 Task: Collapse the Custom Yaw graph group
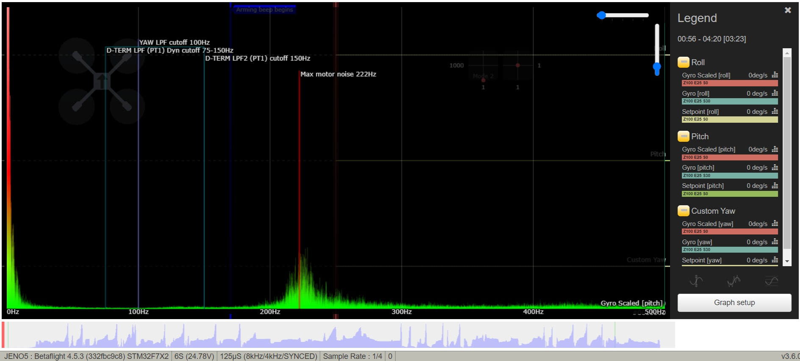click(x=683, y=211)
